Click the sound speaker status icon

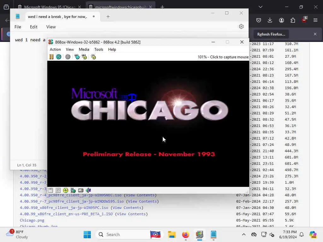pos(88,190)
